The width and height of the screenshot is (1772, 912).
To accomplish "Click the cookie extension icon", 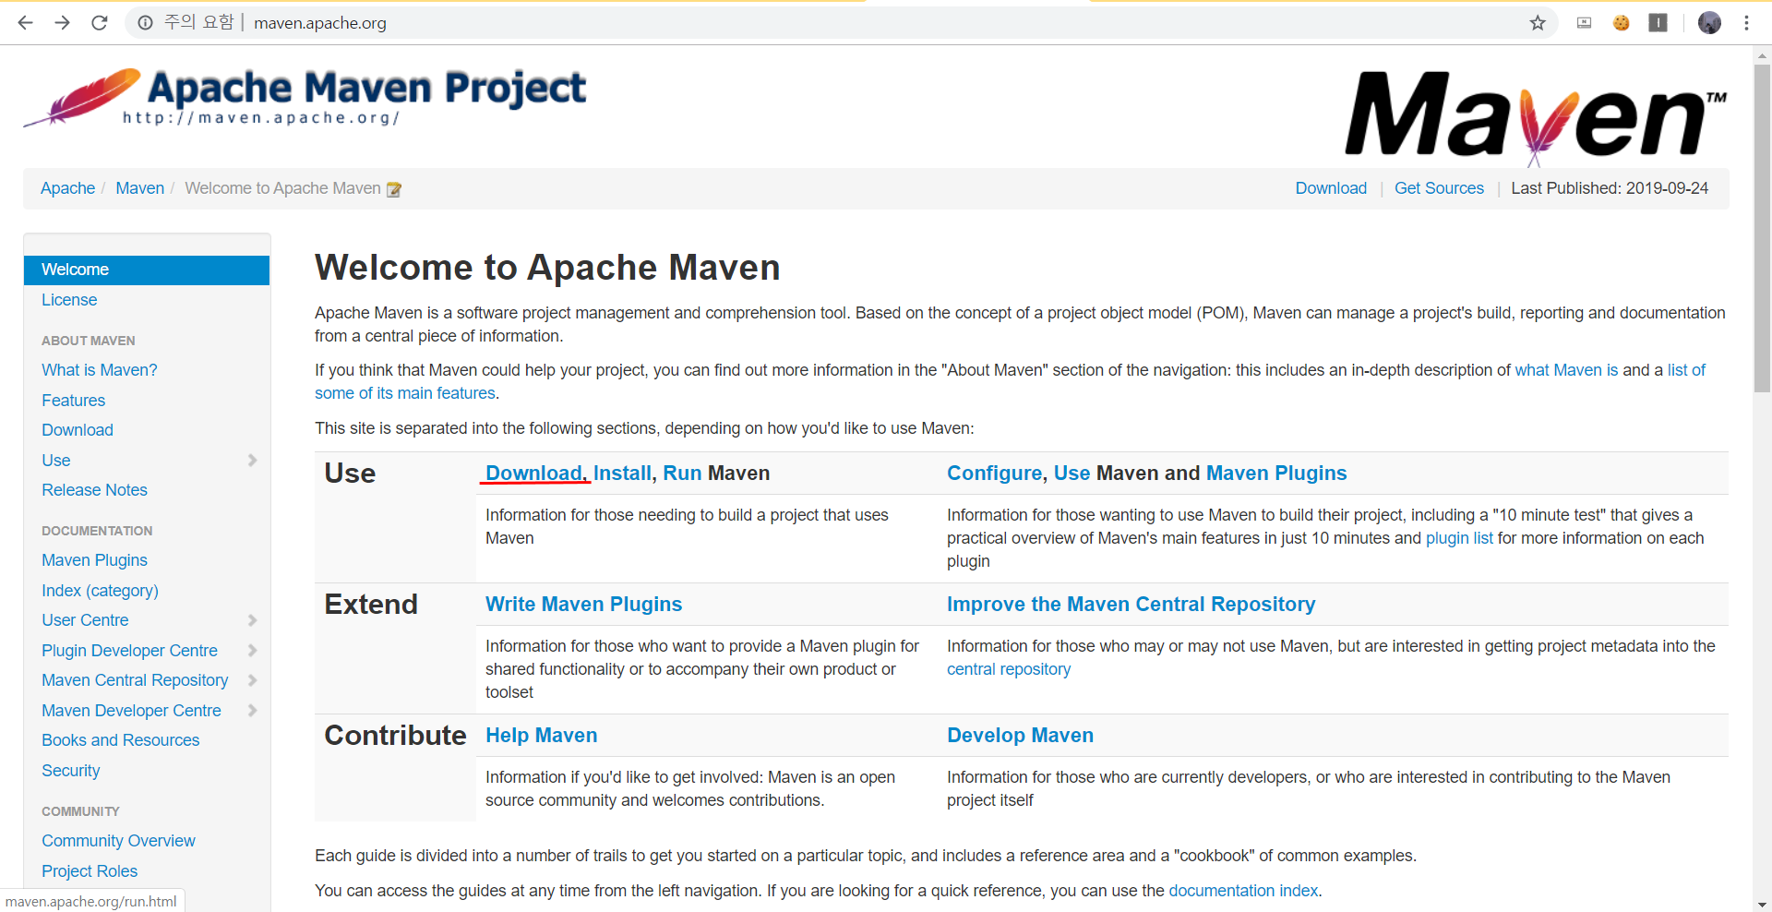I will click(x=1622, y=23).
